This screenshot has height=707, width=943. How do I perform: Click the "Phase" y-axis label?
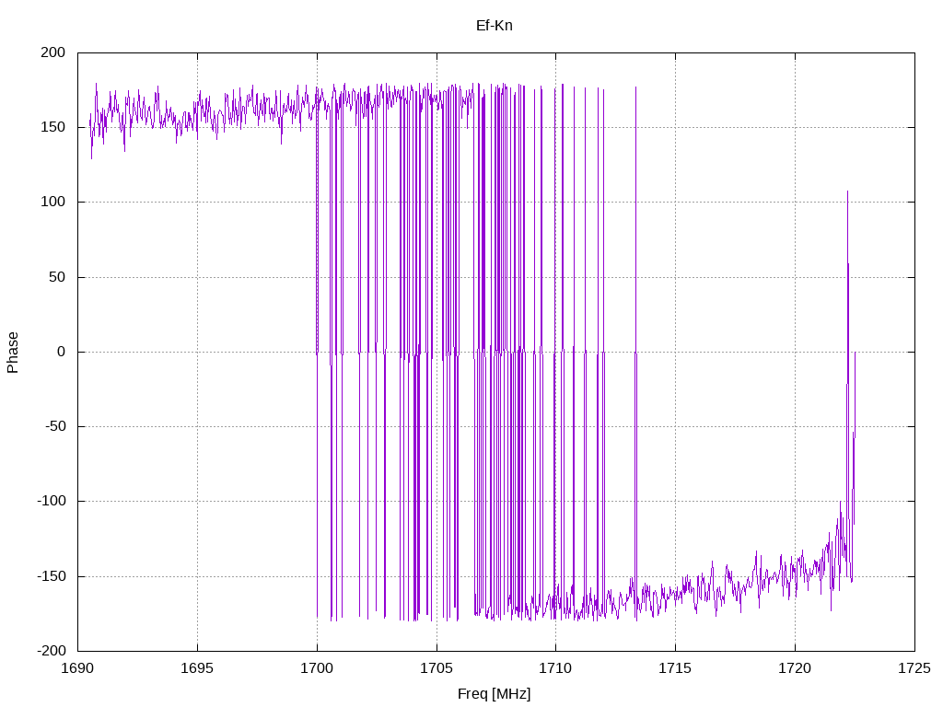[x=13, y=353]
